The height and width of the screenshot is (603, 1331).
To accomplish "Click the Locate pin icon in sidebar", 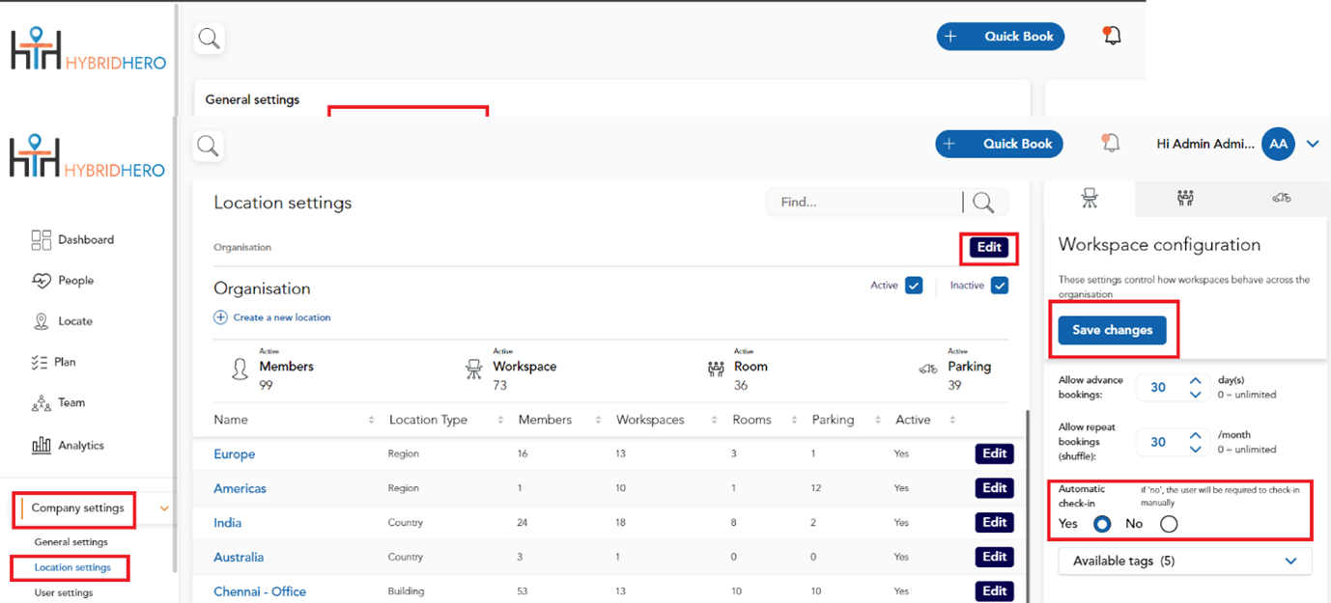I will [41, 321].
